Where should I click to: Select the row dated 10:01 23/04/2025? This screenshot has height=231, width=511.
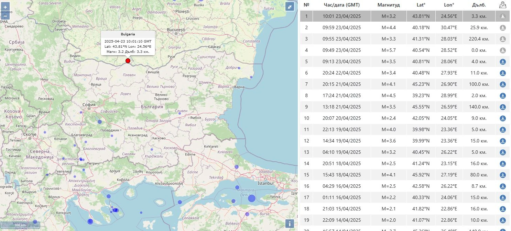(405, 16)
